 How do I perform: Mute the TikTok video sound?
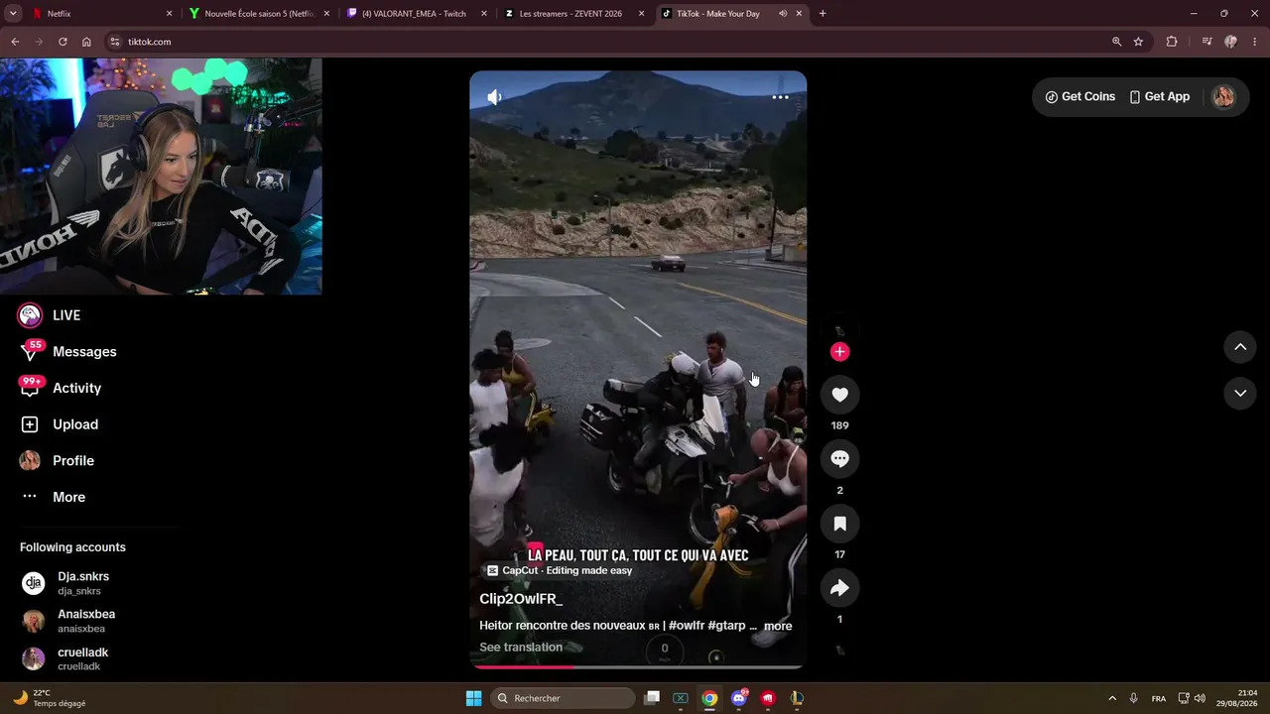tap(494, 97)
